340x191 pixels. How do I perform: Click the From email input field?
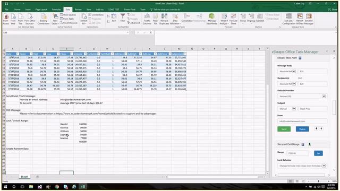pyautogui.click(x=302, y=121)
